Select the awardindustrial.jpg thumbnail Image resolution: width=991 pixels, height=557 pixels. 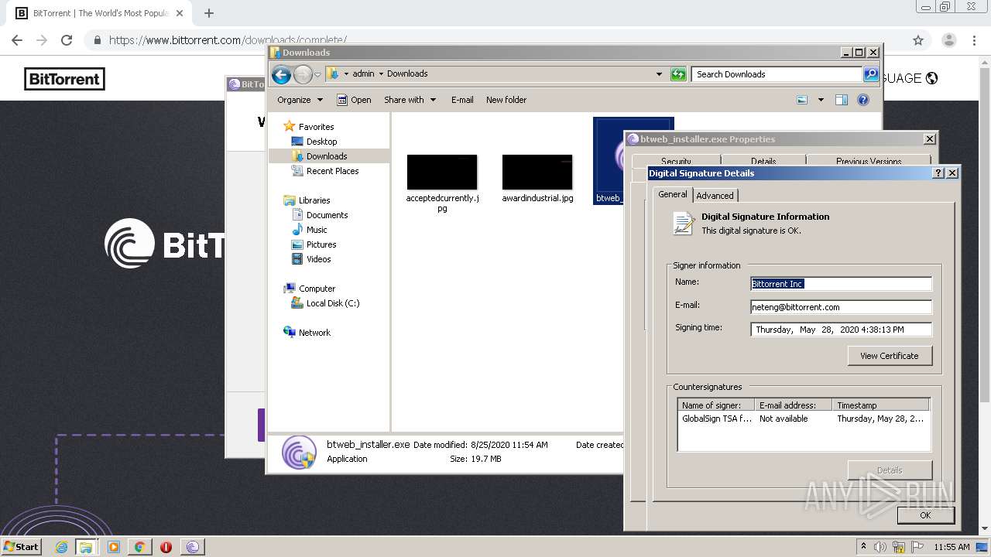pos(537,172)
